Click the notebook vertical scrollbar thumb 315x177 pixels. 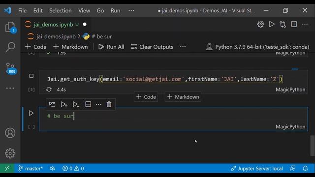coord(313,146)
